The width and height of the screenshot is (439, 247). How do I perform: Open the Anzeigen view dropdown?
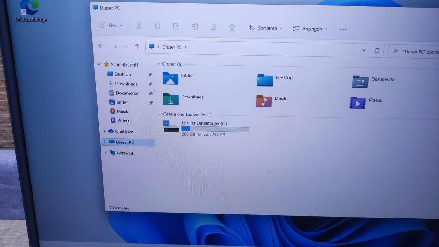pyautogui.click(x=310, y=29)
